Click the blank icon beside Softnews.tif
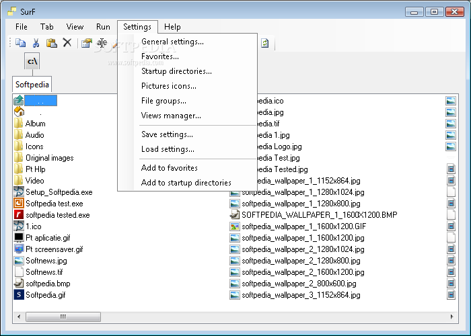The height and width of the screenshot is (336, 471). coord(19,271)
